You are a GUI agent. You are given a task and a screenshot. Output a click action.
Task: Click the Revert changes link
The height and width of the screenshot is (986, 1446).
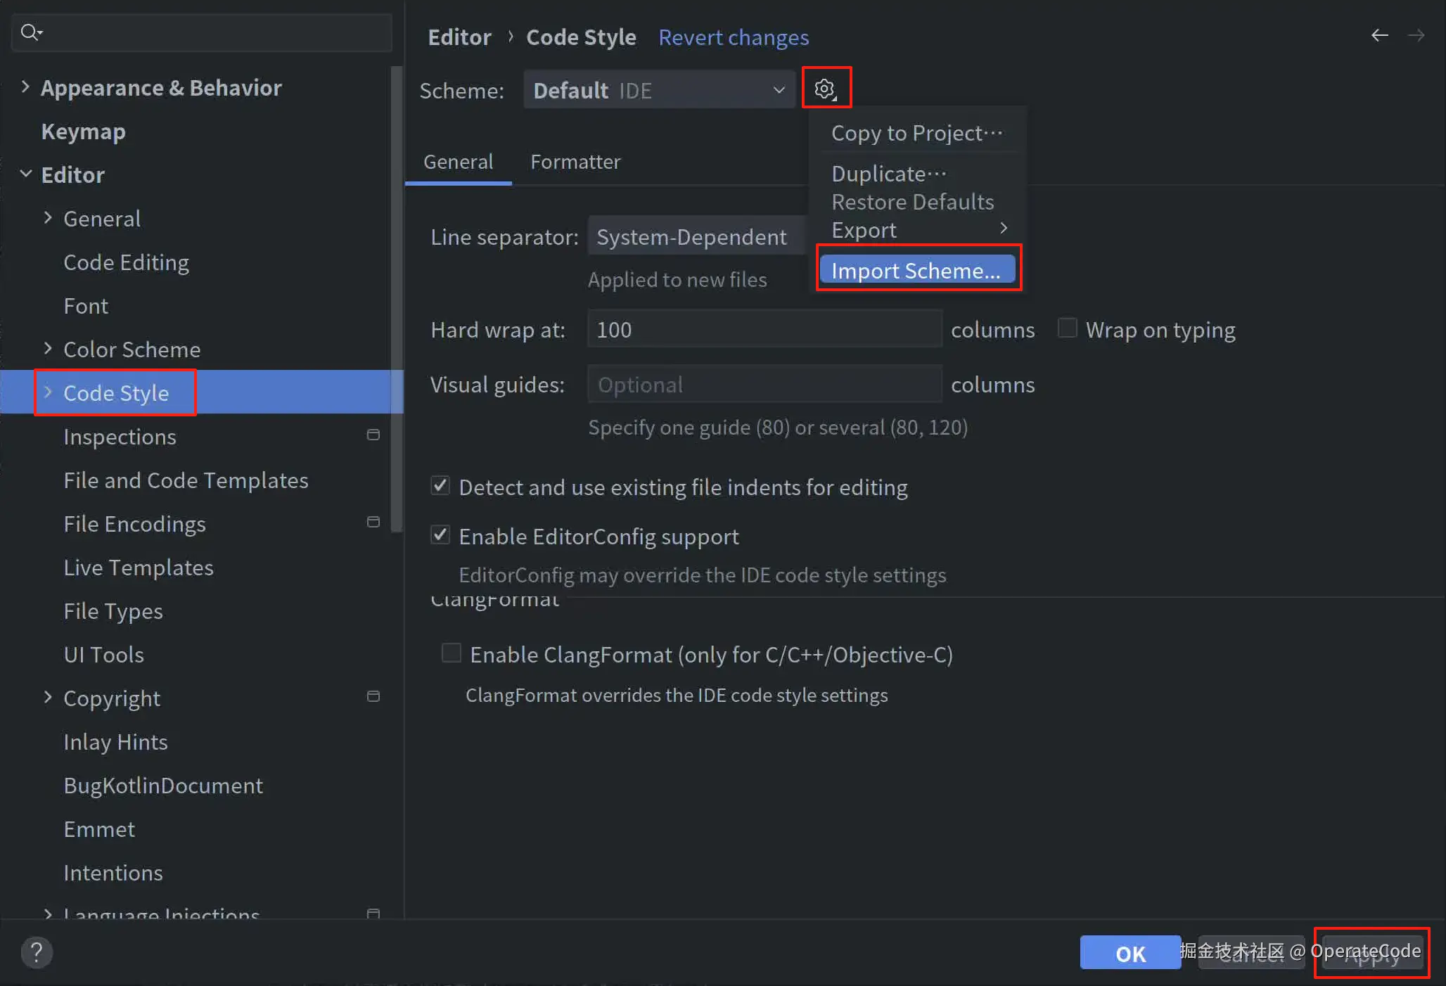pos(733,37)
